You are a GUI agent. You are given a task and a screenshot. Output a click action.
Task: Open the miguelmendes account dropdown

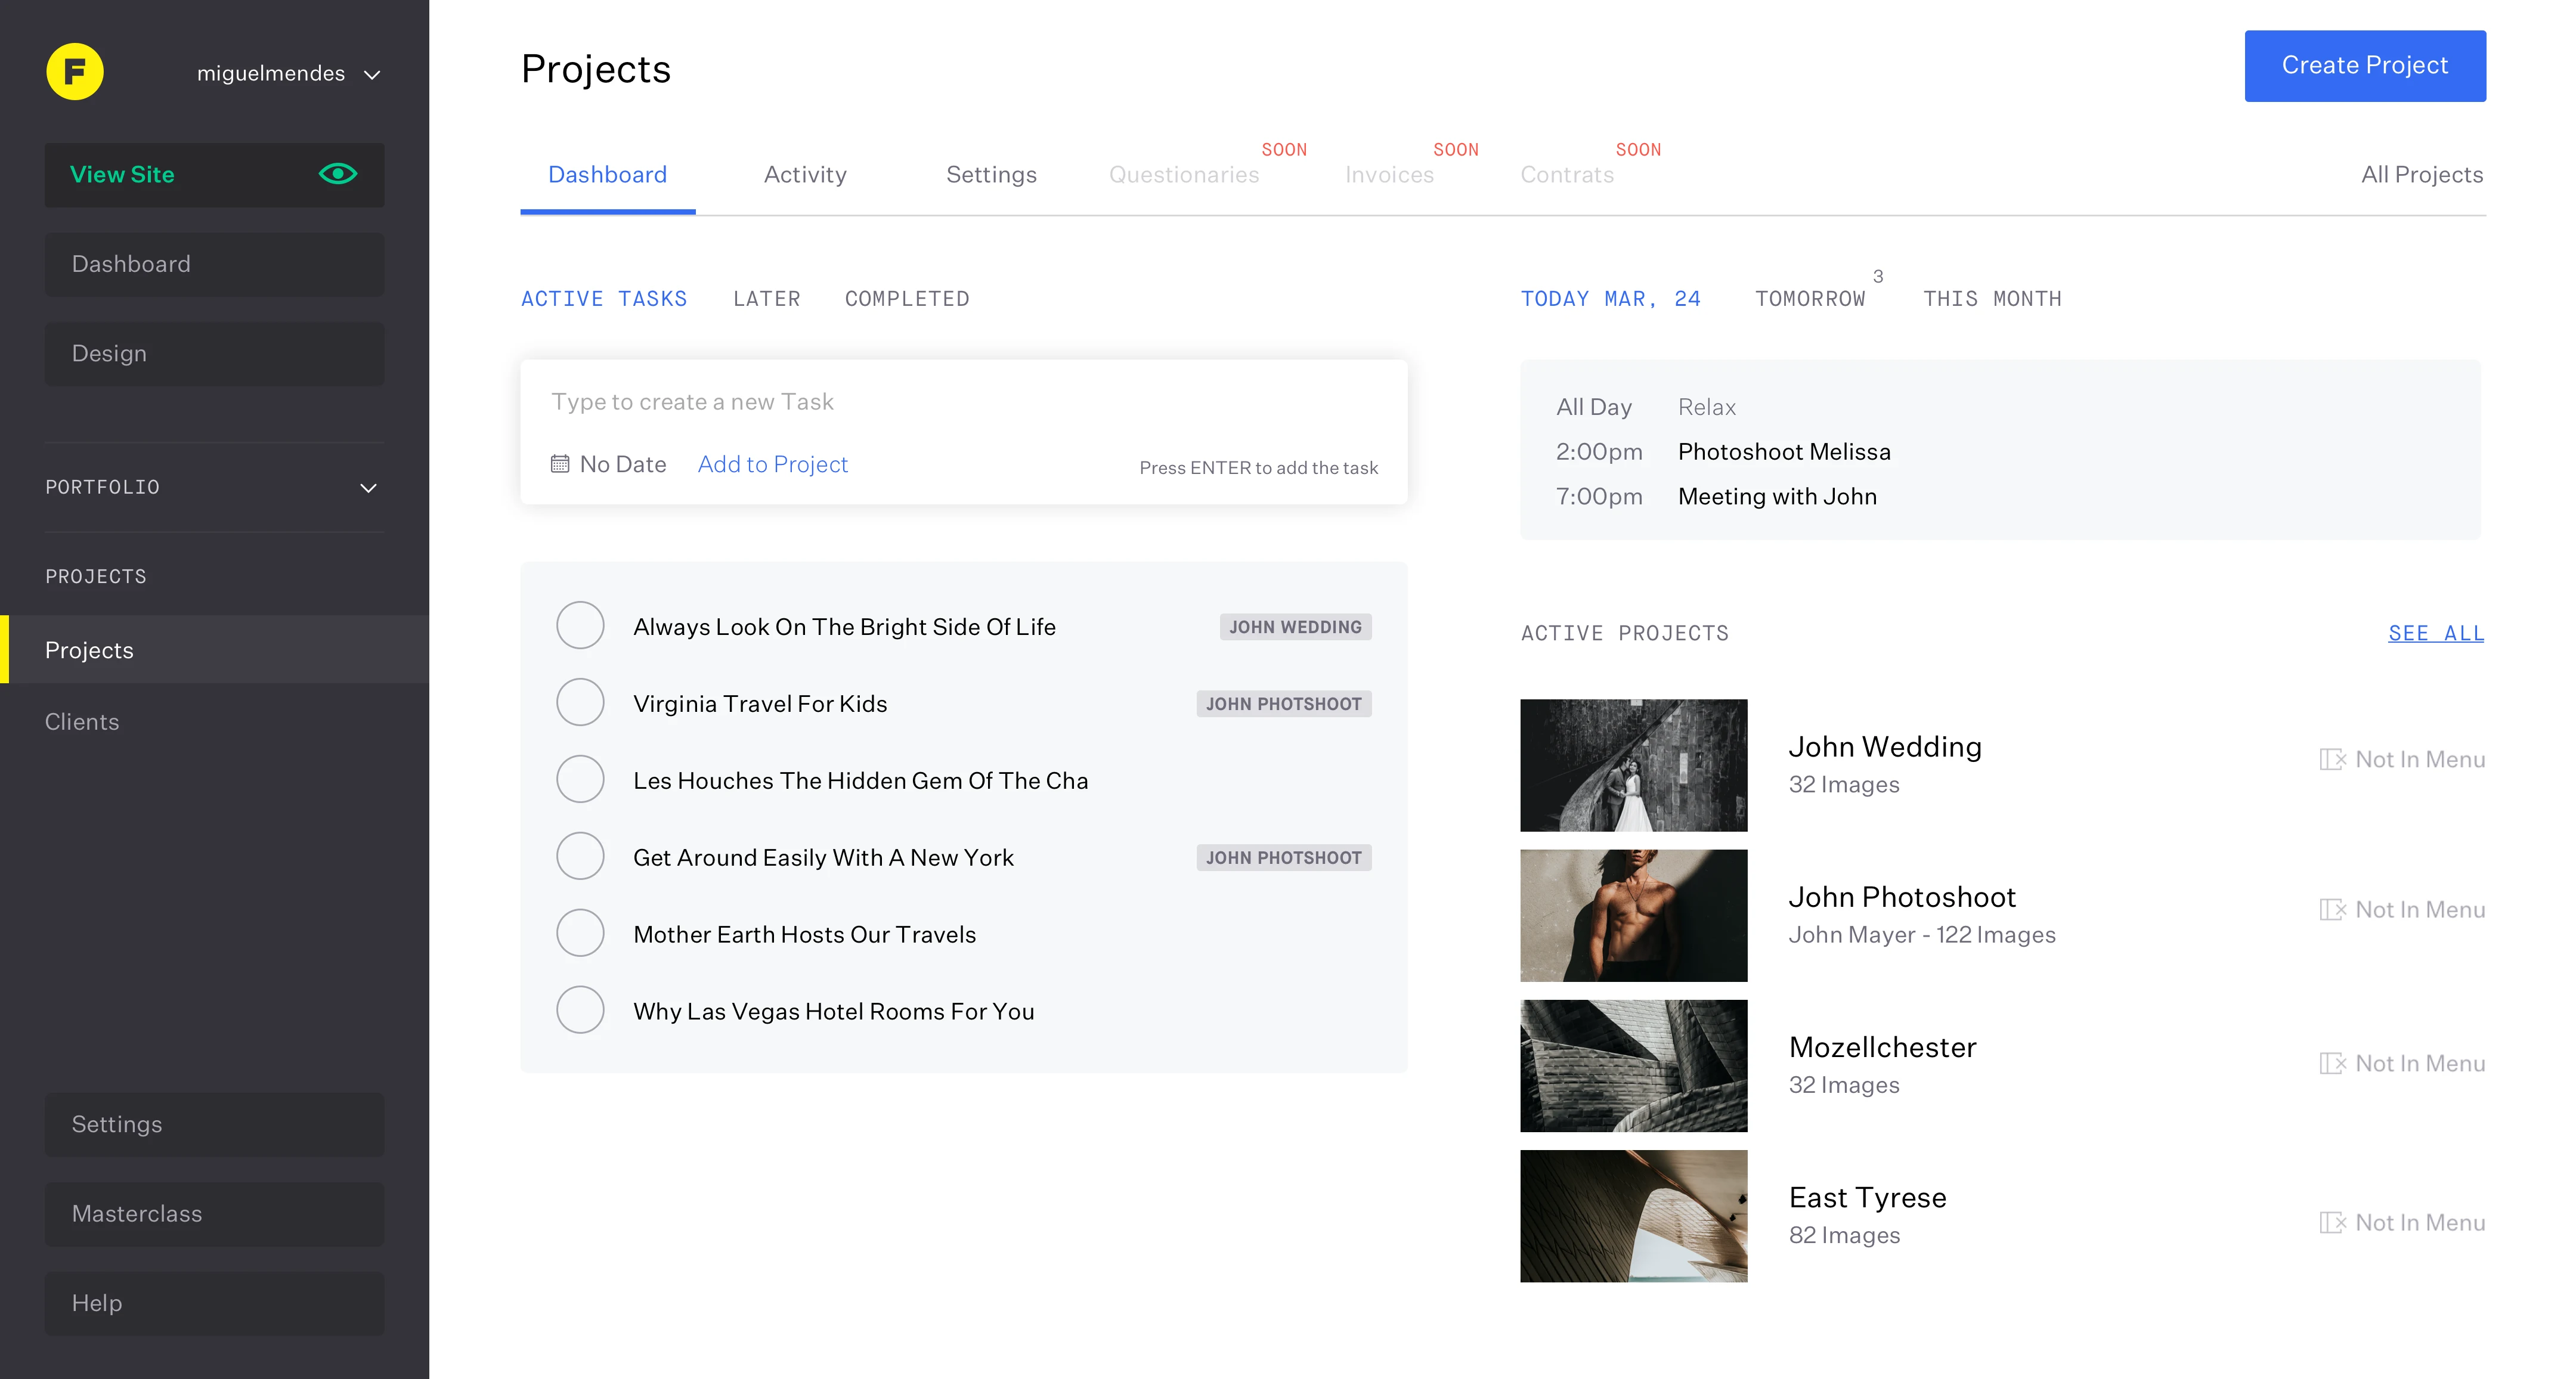tap(372, 75)
